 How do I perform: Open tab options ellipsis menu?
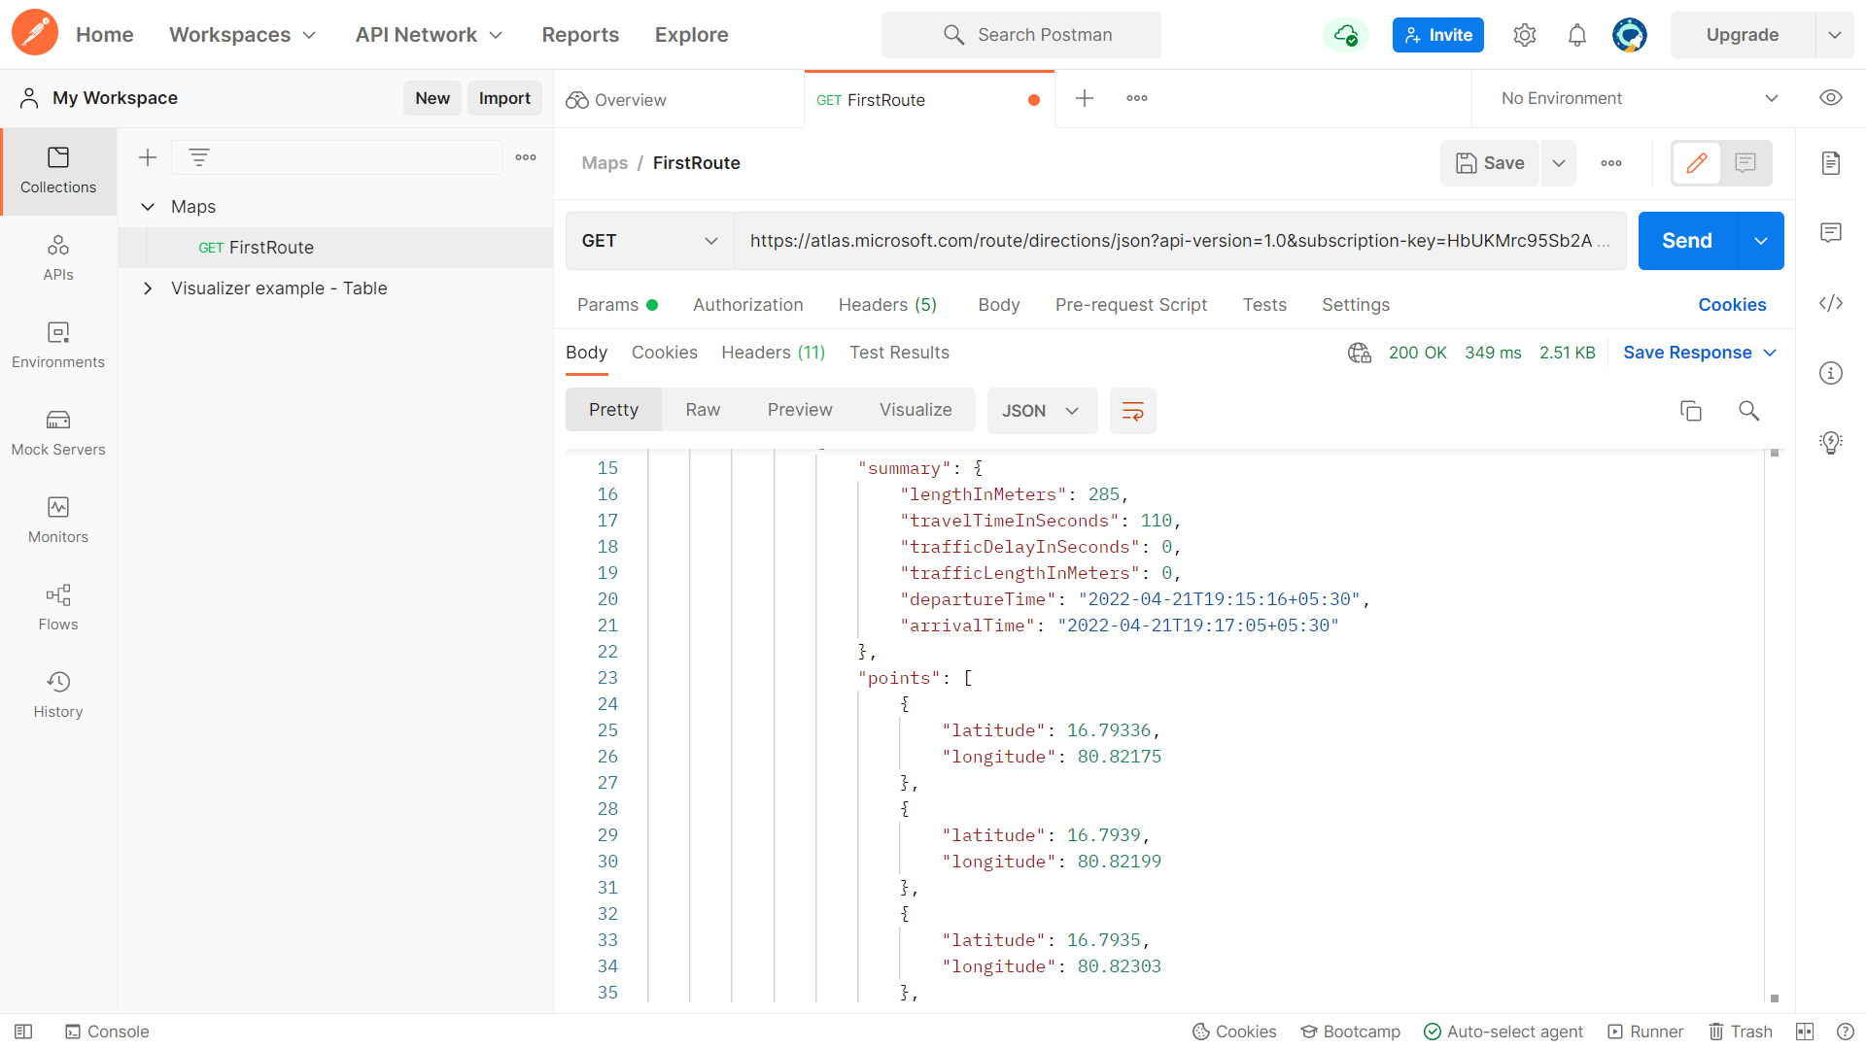tap(1137, 98)
